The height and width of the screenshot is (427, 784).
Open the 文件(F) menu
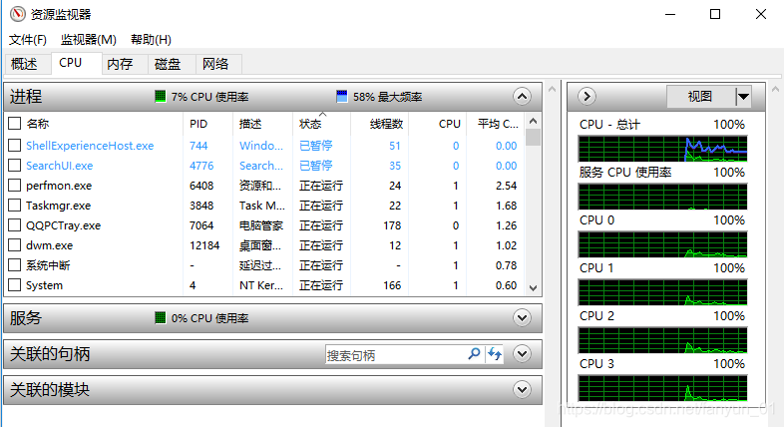click(28, 40)
